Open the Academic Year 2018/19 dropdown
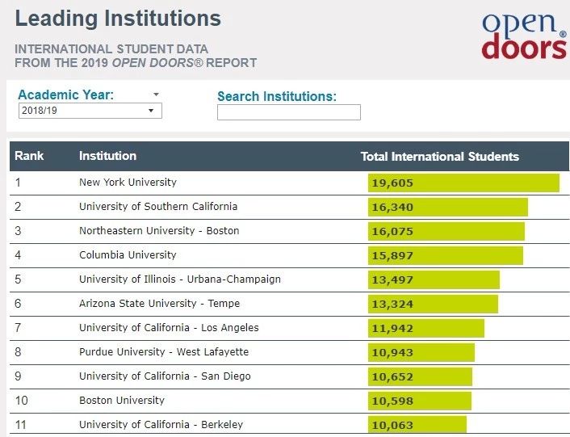 90,111
